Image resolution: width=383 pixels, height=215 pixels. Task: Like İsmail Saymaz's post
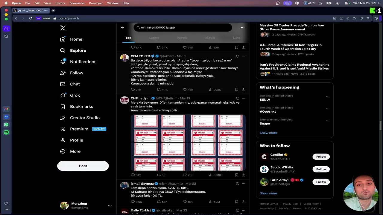pos(188,202)
